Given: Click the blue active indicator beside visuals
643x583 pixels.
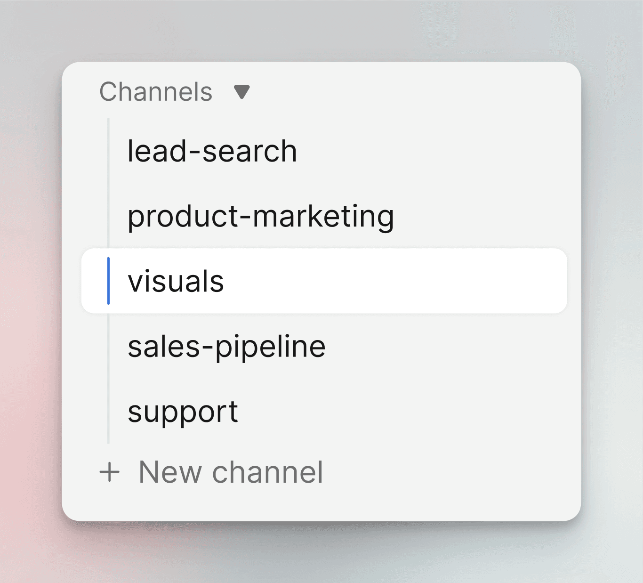Looking at the screenshot, I should tap(109, 281).
